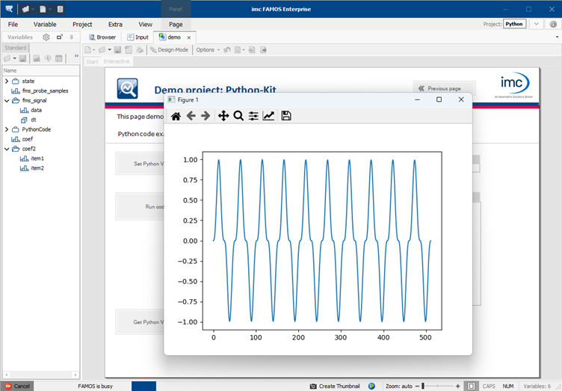
Task: Switch to the Browser tab
Action: coord(102,37)
